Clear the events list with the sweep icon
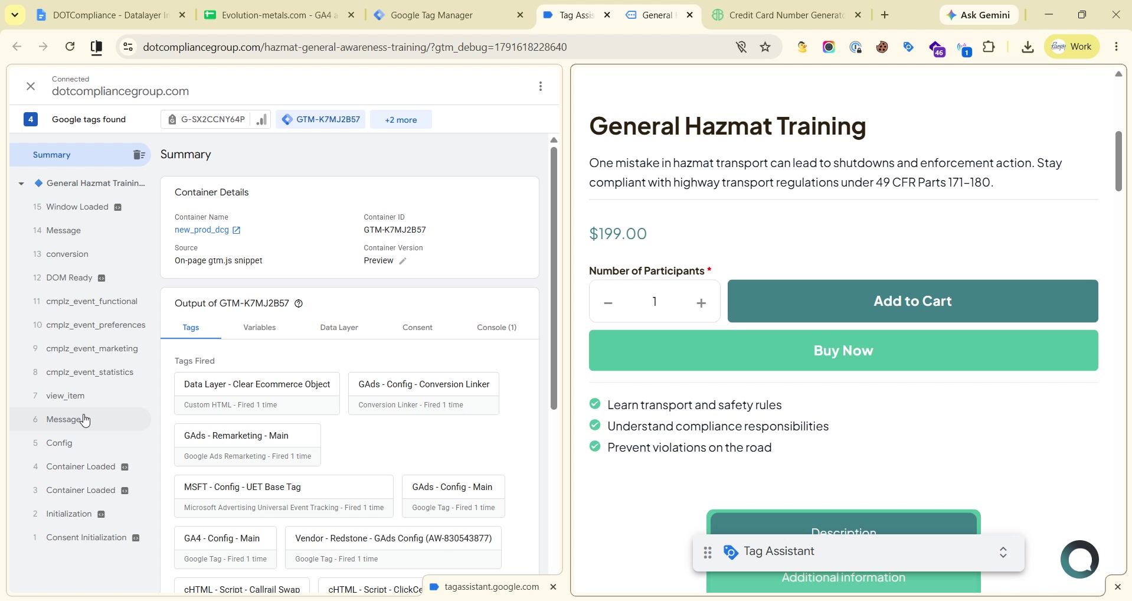Screen dimensions: 1132x601 coord(139,155)
